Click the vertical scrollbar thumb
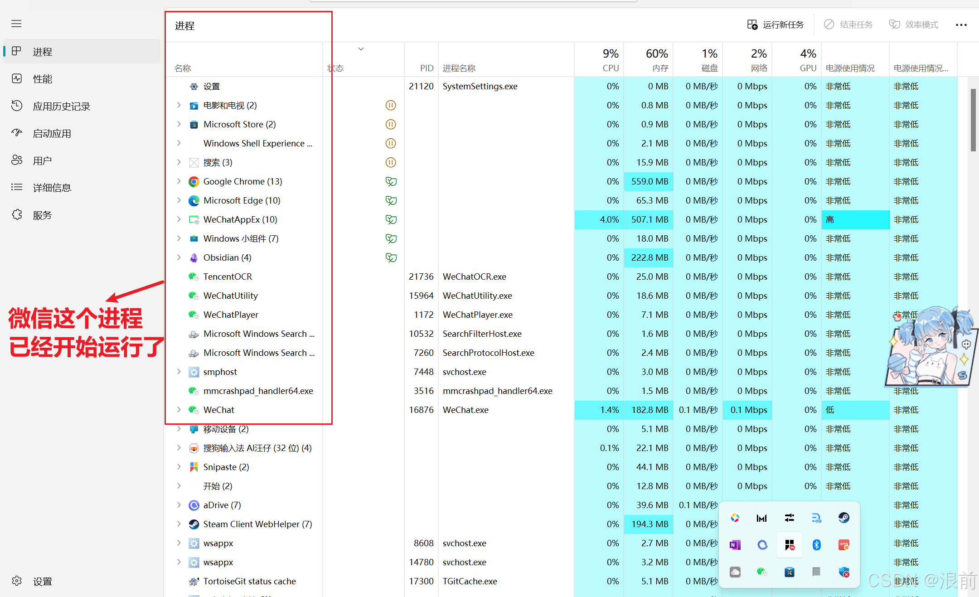The height and width of the screenshot is (597, 979). [x=973, y=120]
